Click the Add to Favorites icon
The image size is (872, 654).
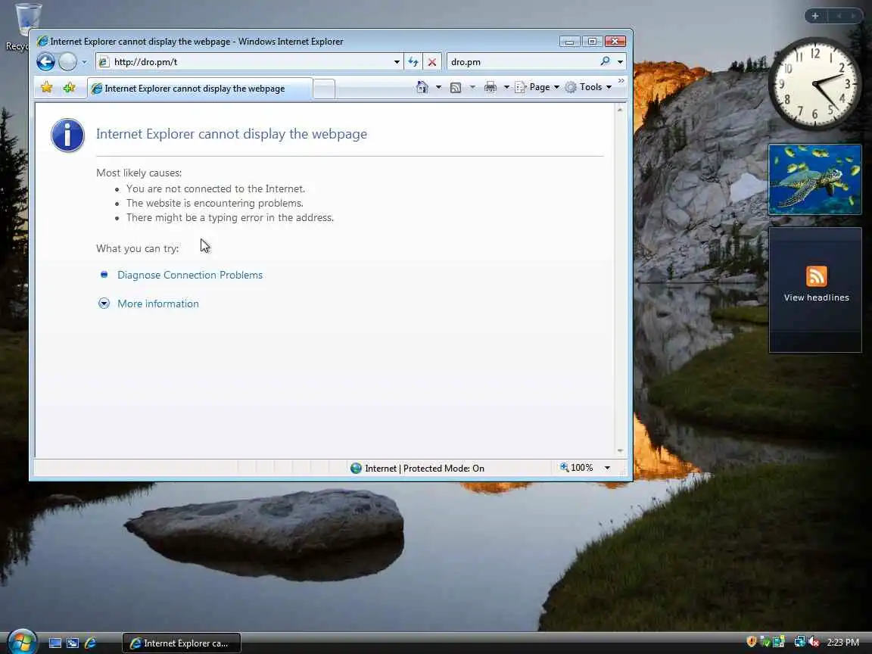69,87
